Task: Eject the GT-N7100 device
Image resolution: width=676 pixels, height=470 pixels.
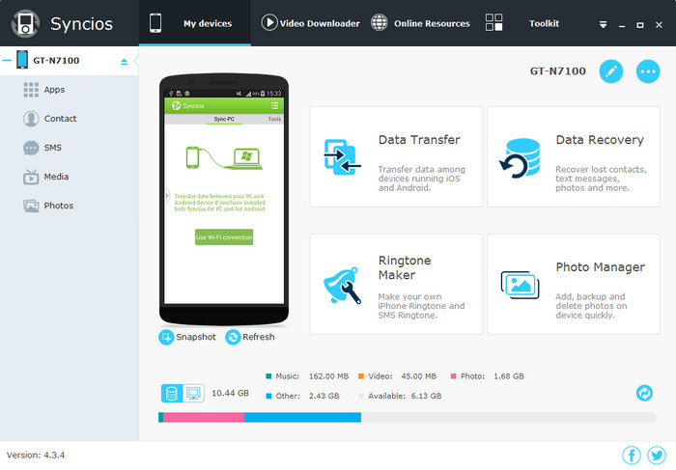Action: [124, 62]
